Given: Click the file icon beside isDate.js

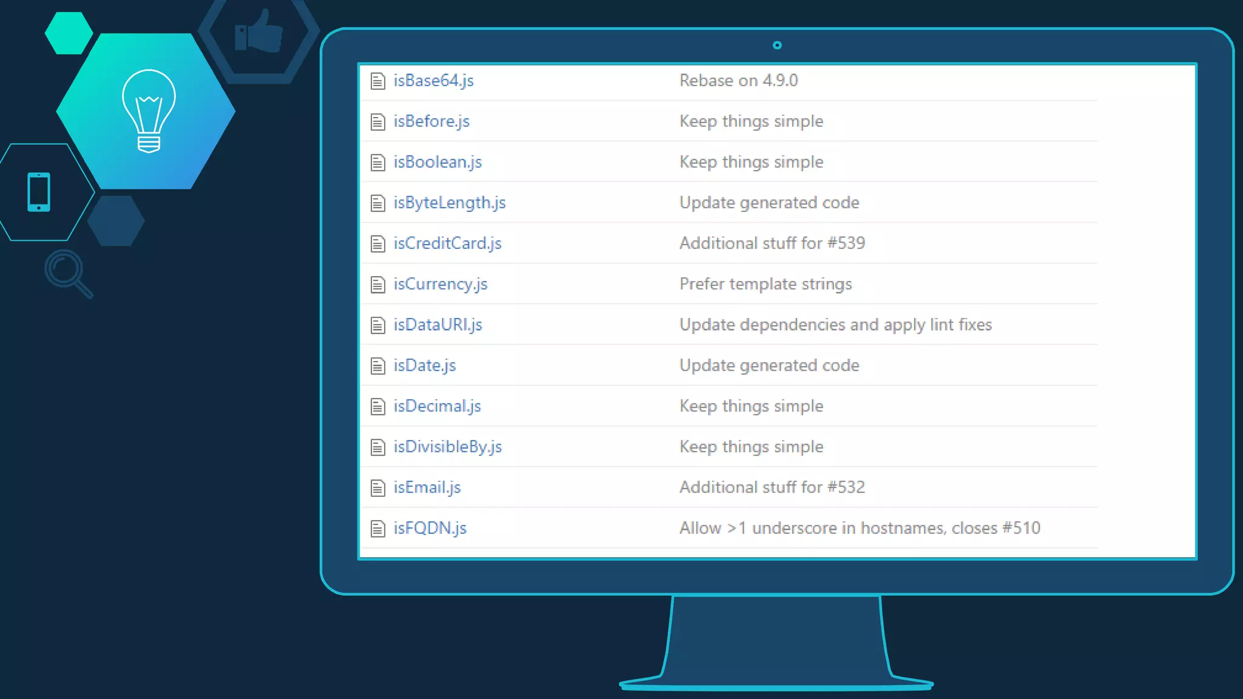Looking at the screenshot, I should 378,366.
